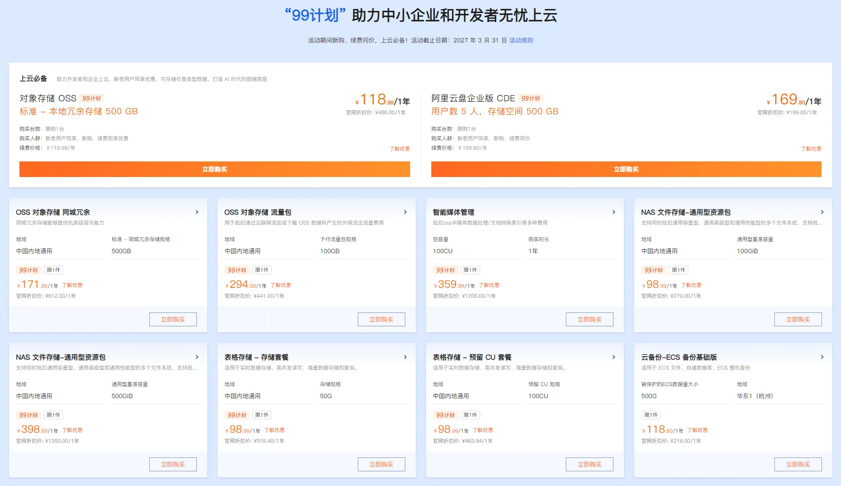Click 99计划 tag in OSS 流量包 card
This screenshot has width=841, height=486.
[237, 270]
